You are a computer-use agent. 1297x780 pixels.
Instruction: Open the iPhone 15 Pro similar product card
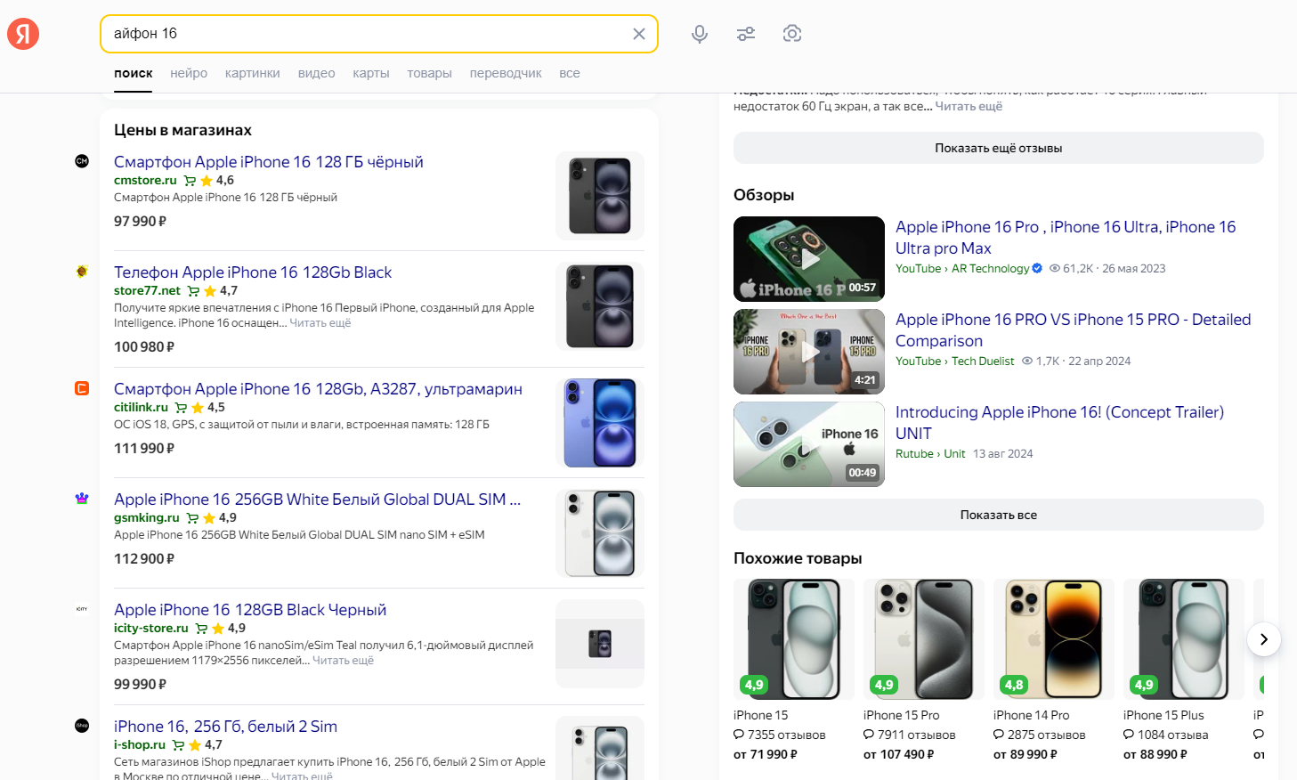tap(924, 670)
